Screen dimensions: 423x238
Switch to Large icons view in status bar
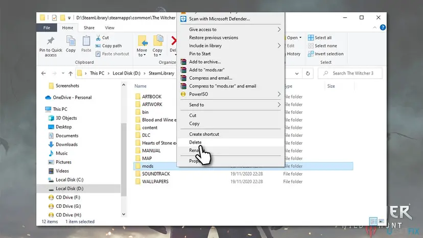point(381,222)
